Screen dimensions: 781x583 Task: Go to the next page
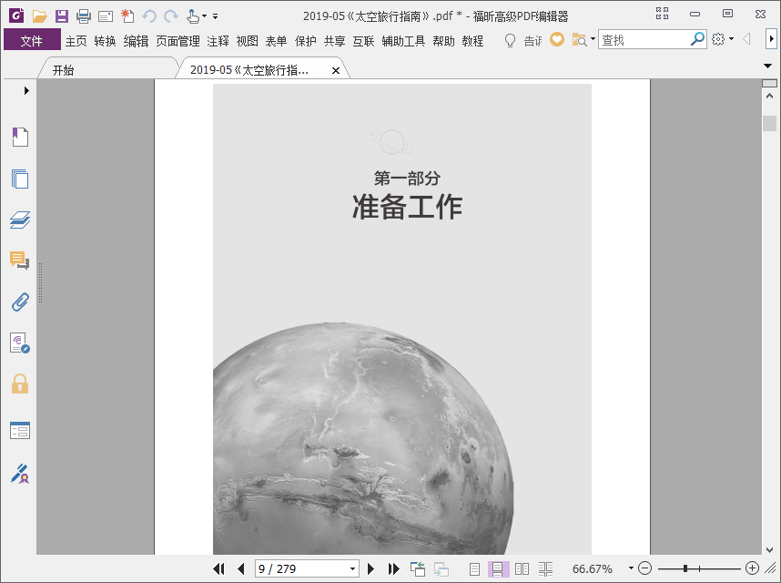[x=370, y=568]
